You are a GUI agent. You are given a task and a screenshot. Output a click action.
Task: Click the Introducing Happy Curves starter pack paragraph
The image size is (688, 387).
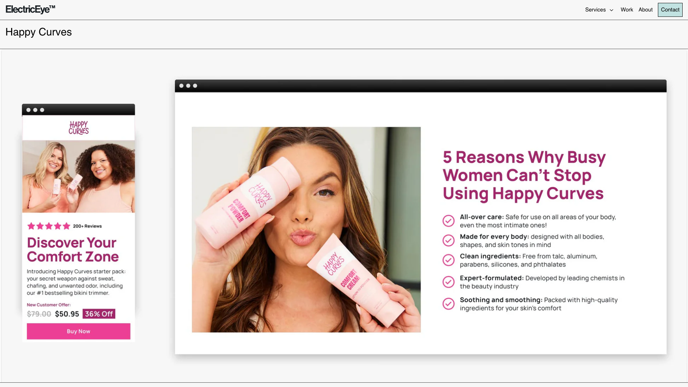pyautogui.click(x=76, y=282)
